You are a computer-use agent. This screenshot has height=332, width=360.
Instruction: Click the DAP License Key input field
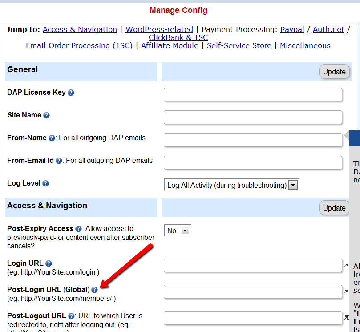click(253, 95)
